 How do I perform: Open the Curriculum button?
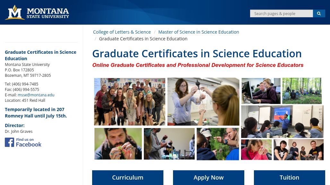(x=127, y=177)
